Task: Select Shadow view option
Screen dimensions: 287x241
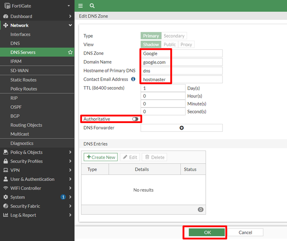Action: 151,44
